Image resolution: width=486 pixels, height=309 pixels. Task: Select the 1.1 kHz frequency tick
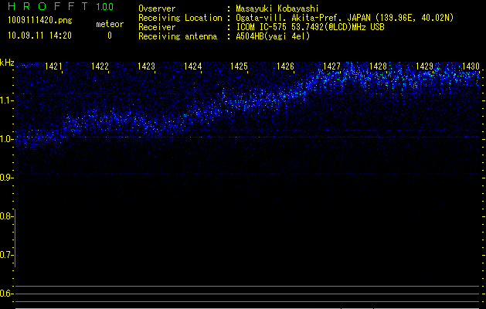[x=7, y=100]
